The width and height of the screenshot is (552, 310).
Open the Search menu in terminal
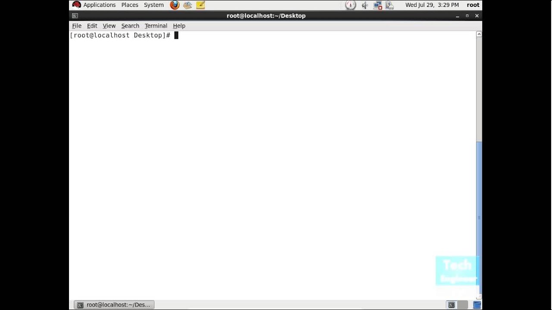[x=130, y=26]
